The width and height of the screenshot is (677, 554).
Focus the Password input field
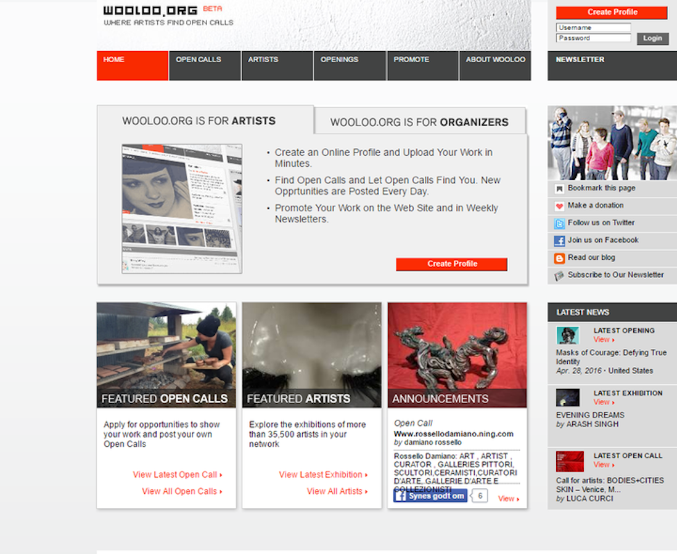593,38
